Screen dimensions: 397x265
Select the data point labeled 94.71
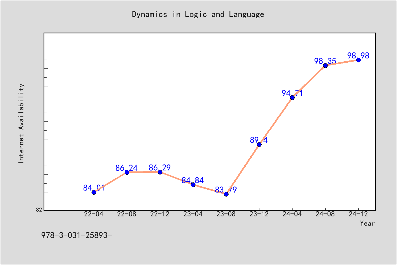292,97
